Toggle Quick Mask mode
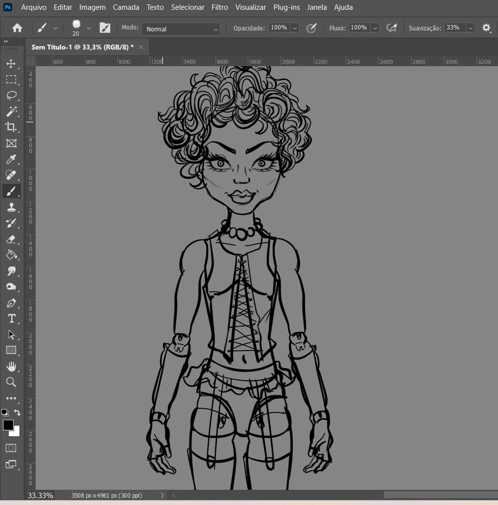498x505 pixels. (11, 448)
